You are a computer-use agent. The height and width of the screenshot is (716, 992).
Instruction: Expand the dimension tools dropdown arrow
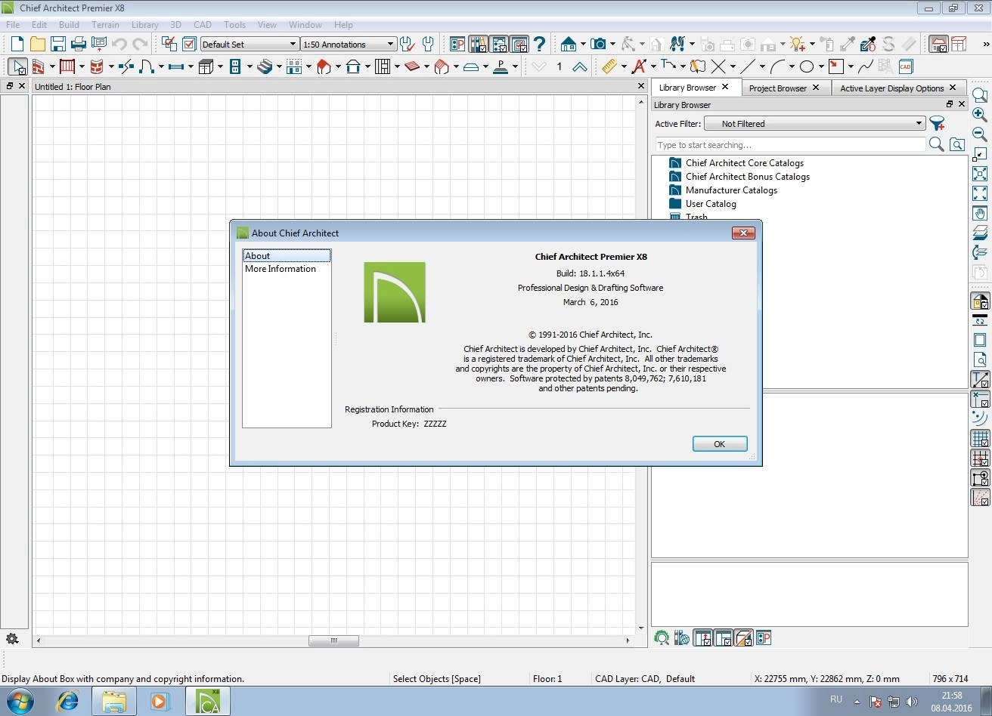[x=624, y=67]
